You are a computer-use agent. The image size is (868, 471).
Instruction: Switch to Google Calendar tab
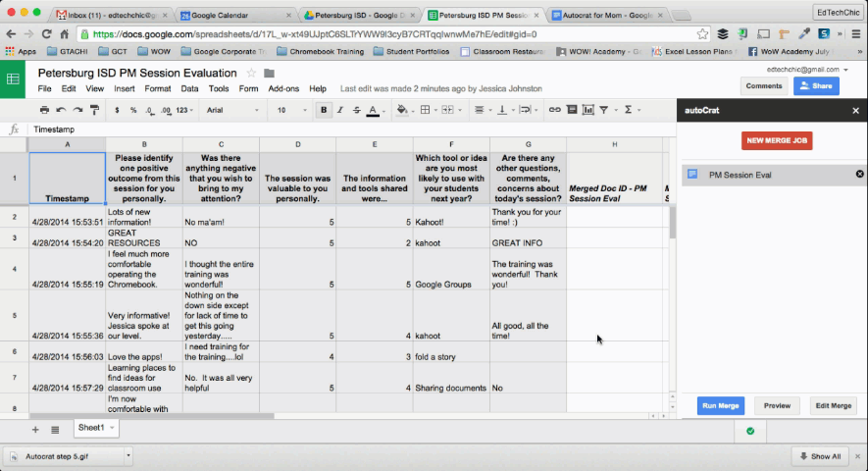pyautogui.click(x=236, y=15)
